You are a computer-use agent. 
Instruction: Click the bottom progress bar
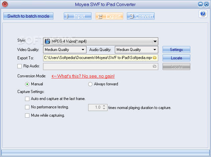click(x=105, y=153)
